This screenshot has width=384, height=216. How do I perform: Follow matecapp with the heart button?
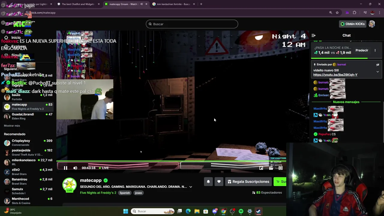coord(219,181)
